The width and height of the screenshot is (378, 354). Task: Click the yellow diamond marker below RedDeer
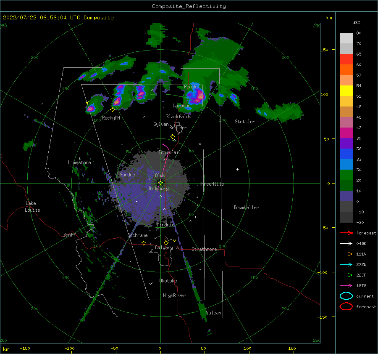pos(173,137)
